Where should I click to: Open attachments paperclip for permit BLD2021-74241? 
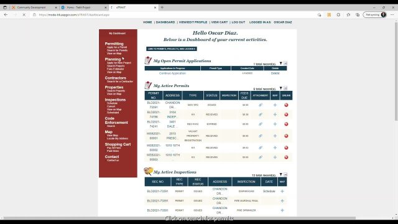pos(261,124)
